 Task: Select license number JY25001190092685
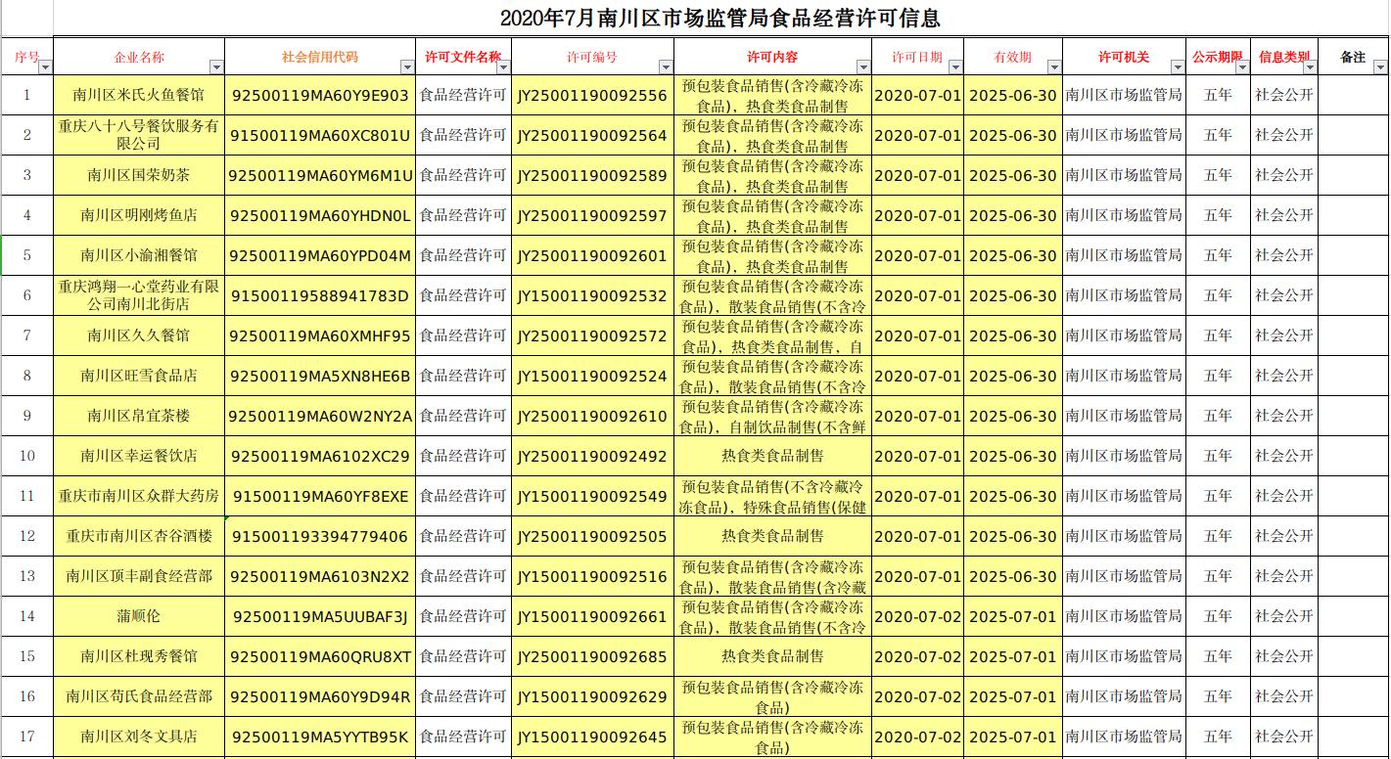point(592,656)
